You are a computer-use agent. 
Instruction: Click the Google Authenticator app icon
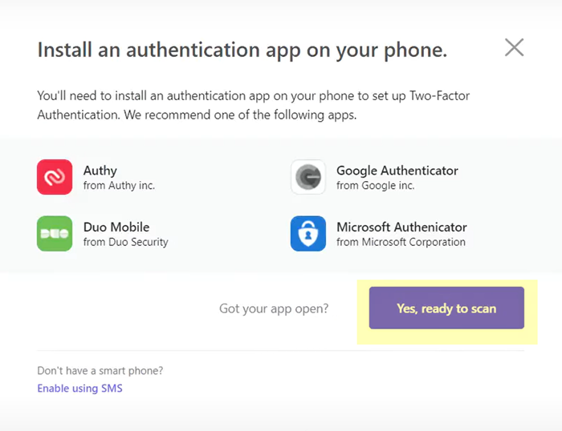[x=308, y=177]
